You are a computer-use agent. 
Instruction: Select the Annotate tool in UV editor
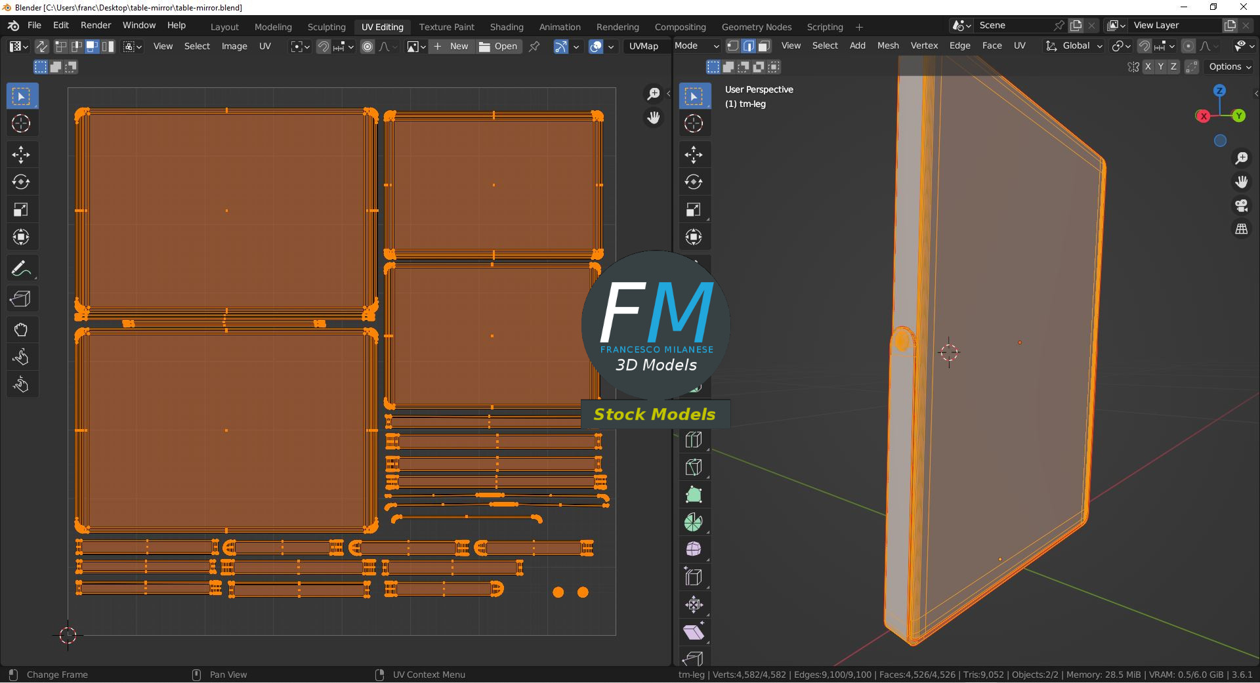(21, 269)
